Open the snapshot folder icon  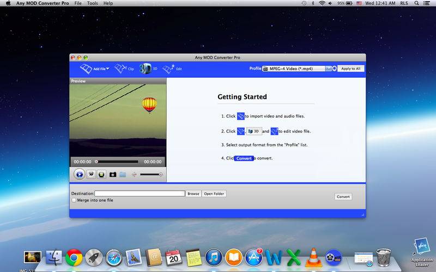click(x=123, y=175)
